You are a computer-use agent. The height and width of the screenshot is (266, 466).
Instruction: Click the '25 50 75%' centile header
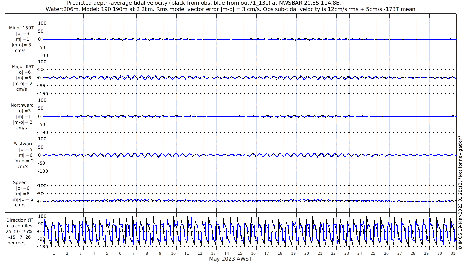coord(19,232)
